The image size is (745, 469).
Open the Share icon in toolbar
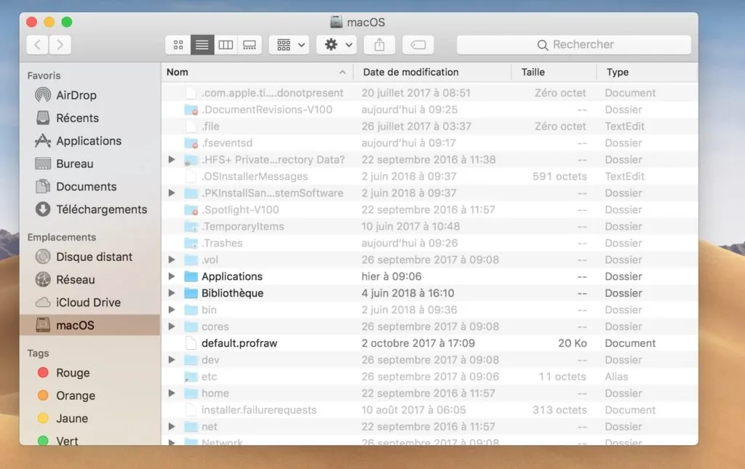tap(379, 44)
